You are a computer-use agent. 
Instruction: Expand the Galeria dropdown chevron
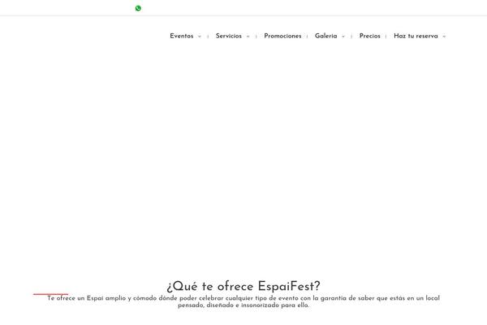pos(343,37)
